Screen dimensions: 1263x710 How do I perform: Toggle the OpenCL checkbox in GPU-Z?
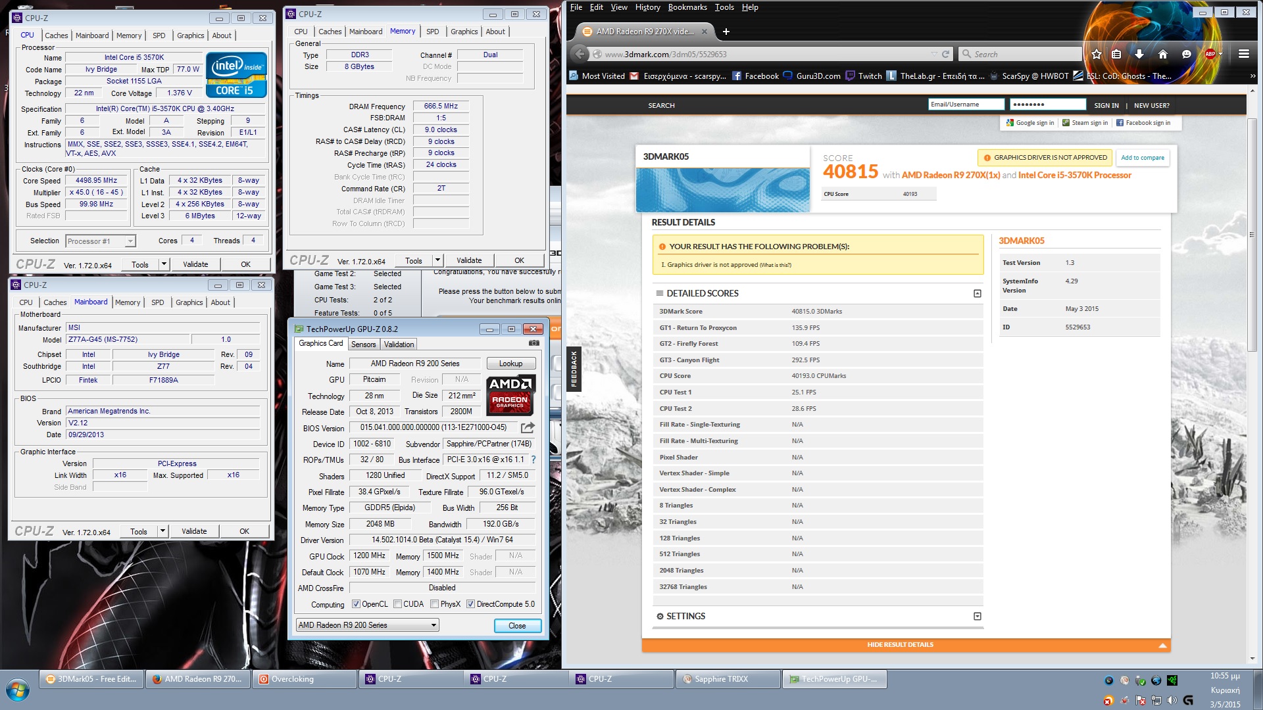[x=356, y=603]
